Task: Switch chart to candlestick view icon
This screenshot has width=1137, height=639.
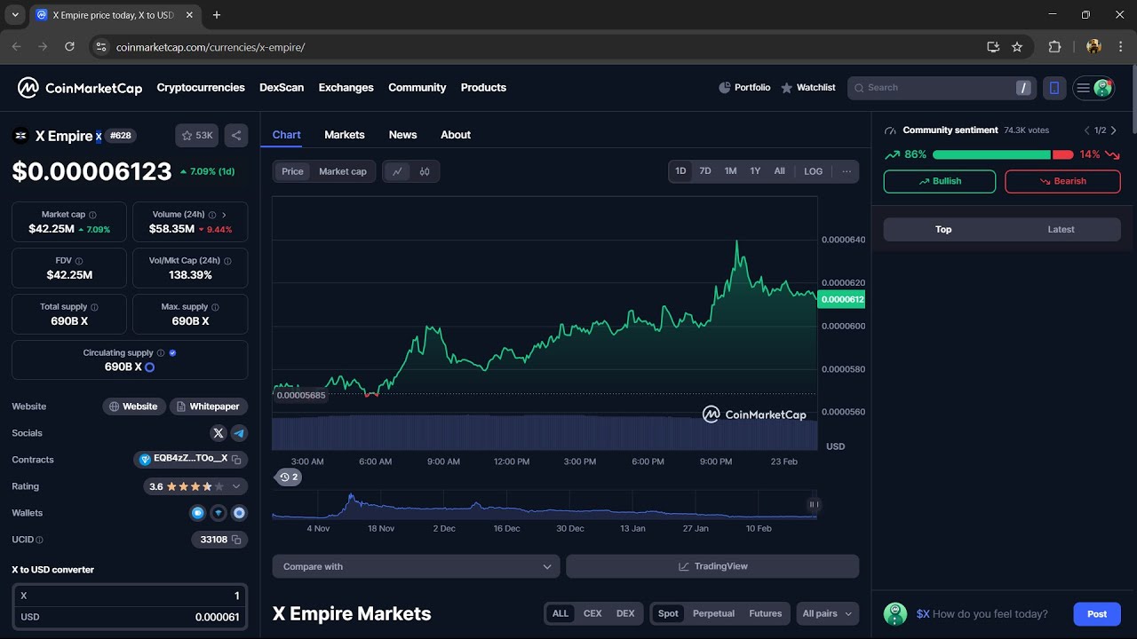Action: coord(425,171)
